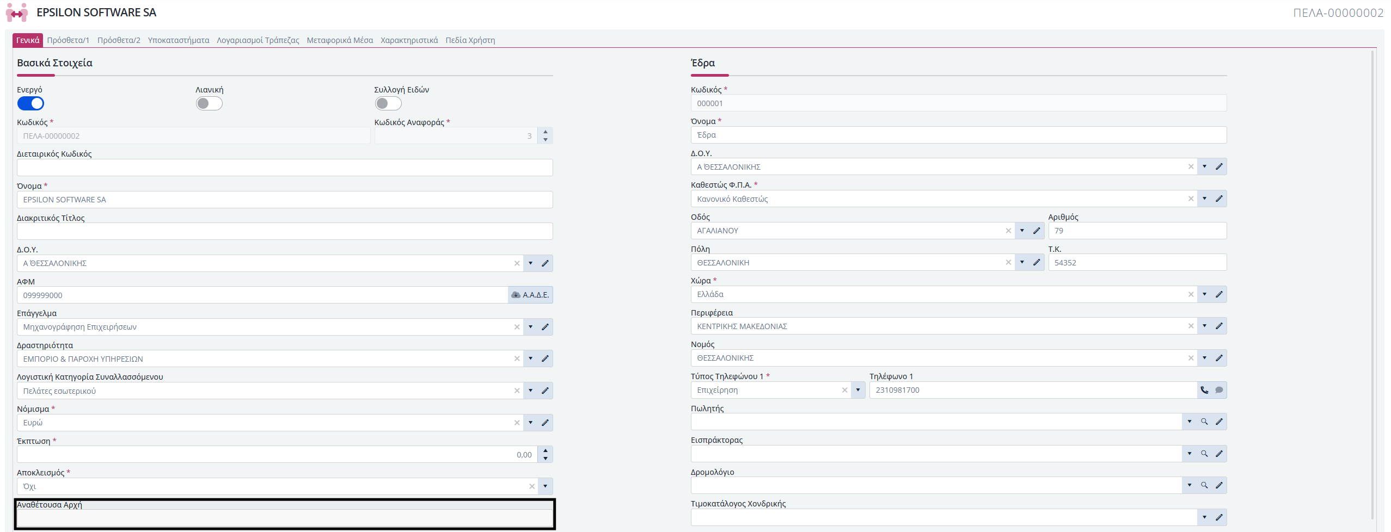The image size is (1391, 532).
Task: Focus the Τ.Κ. field 54352
Action: [1137, 263]
